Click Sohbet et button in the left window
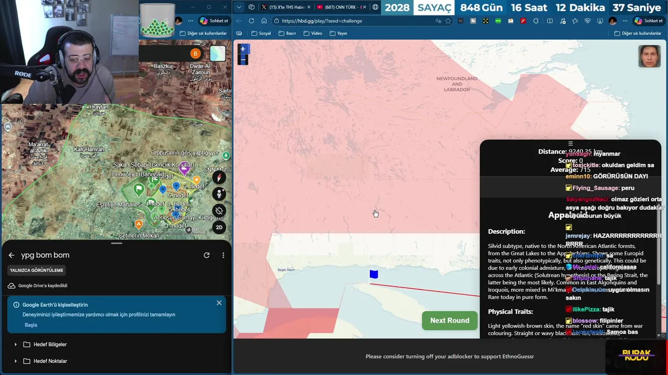This screenshot has height=375, width=668. click(x=214, y=21)
